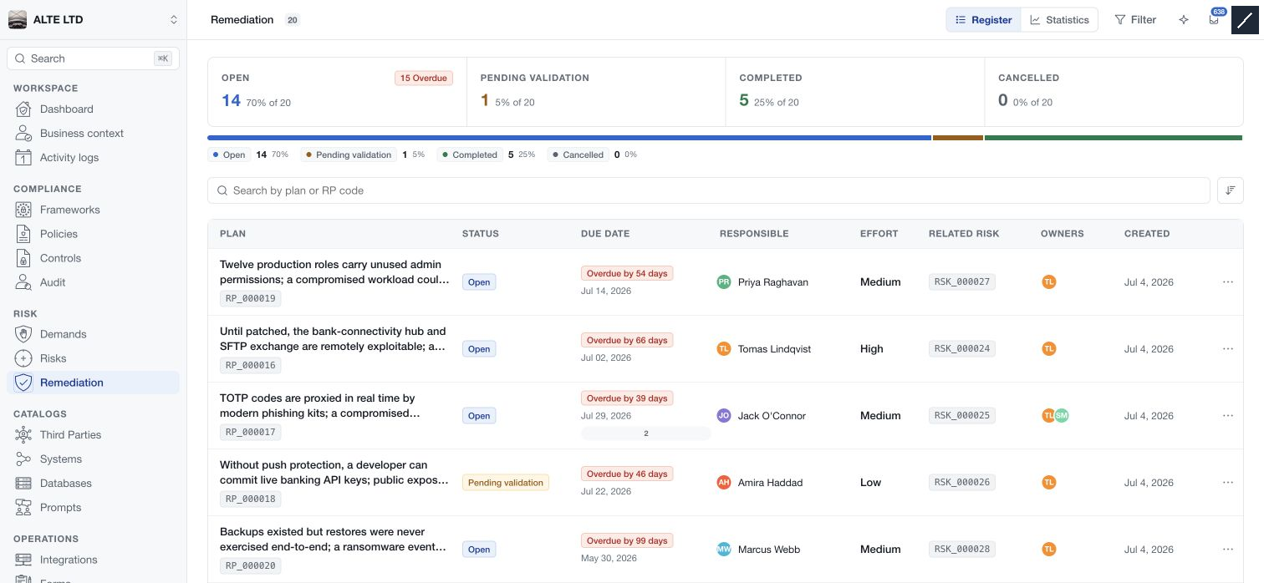This screenshot has height=583, width=1264.
Task: Open the Risks page
Action: tap(93, 358)
